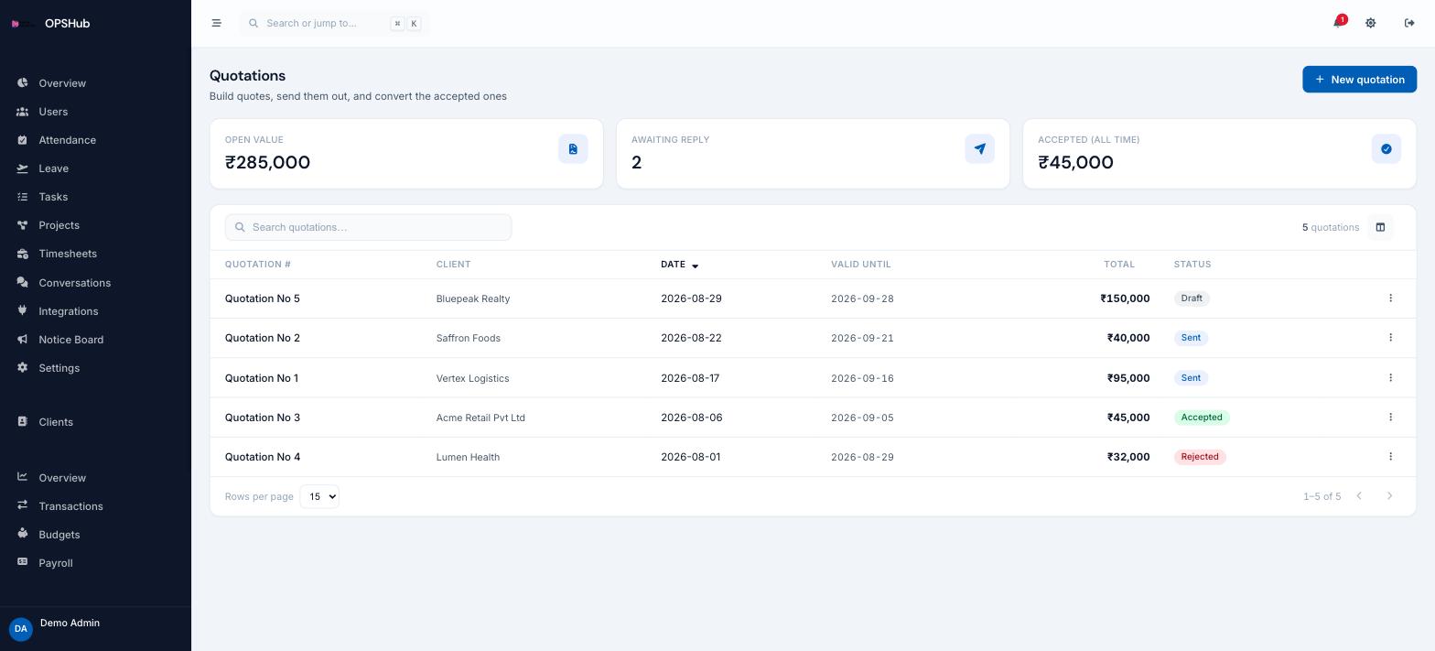Click the Leave sidebar icon
1435x651 pixels.
pos(22,168)
